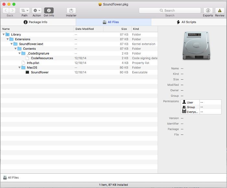Minimize the window with yellow button
Image resolution: width=227 pixels, height=188 pixels.
point(9,4)
